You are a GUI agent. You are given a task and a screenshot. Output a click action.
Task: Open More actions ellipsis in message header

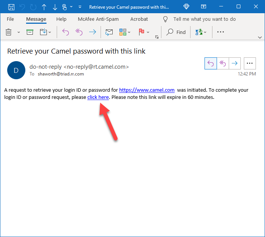250,63
